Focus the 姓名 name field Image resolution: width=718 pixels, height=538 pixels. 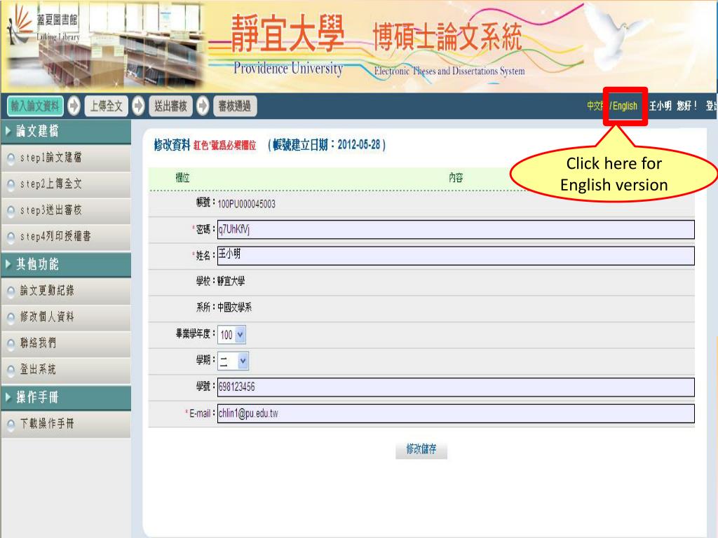(456, 256)
